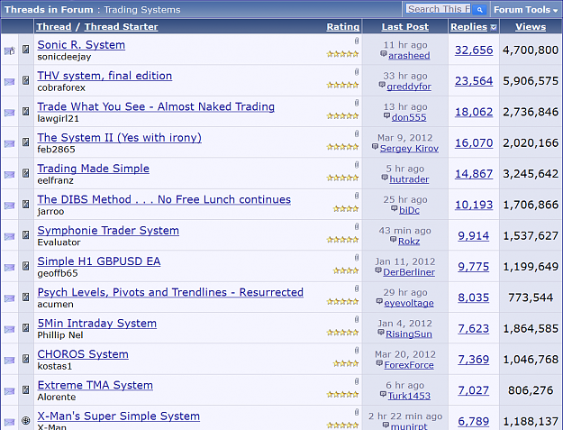
Task: Click envelope icon for 5Min Intraday System
Action: (10, 329)
